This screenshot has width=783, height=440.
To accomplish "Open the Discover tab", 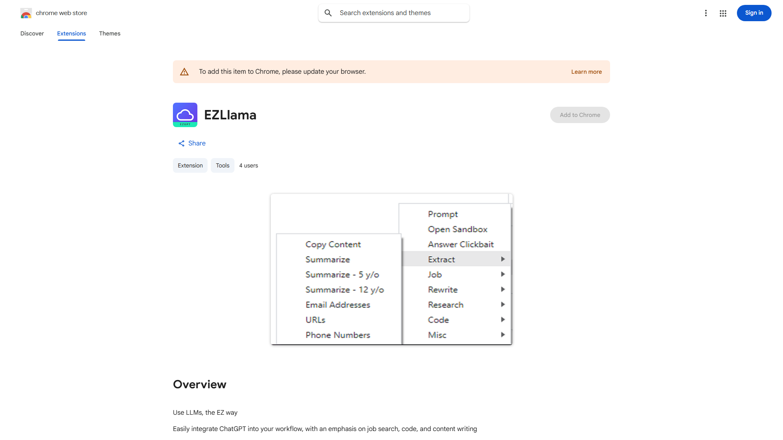I will click(x=32, y=33).
